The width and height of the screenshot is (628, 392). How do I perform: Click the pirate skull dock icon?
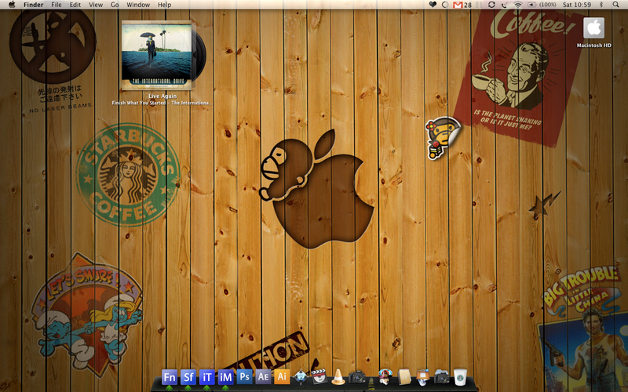pyautogui.click(x=385, y=377)
